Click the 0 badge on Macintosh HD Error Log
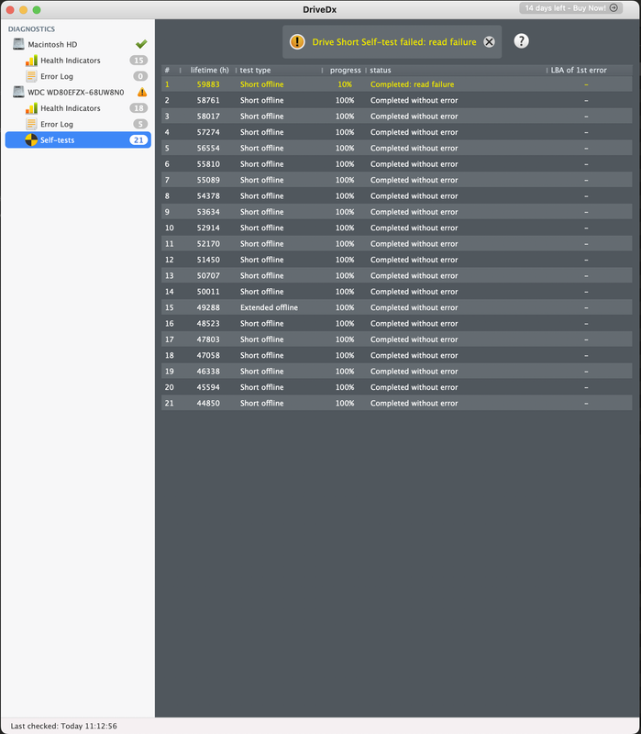Screen dimensions: 641x734 [140, 76]
